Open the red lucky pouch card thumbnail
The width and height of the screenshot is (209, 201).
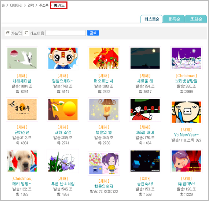tap(104, 58)
